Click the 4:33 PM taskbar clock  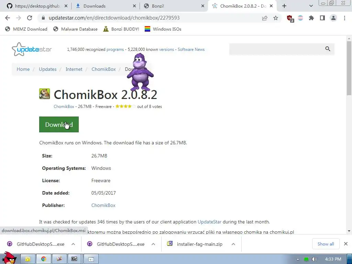tap(333, 259)
